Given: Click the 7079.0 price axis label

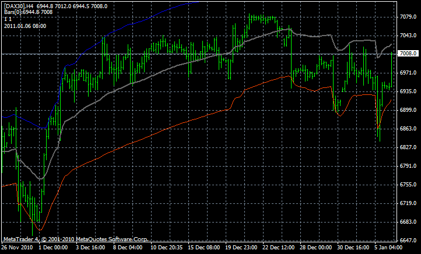Looking at the screenshot, I should (408, 17).
